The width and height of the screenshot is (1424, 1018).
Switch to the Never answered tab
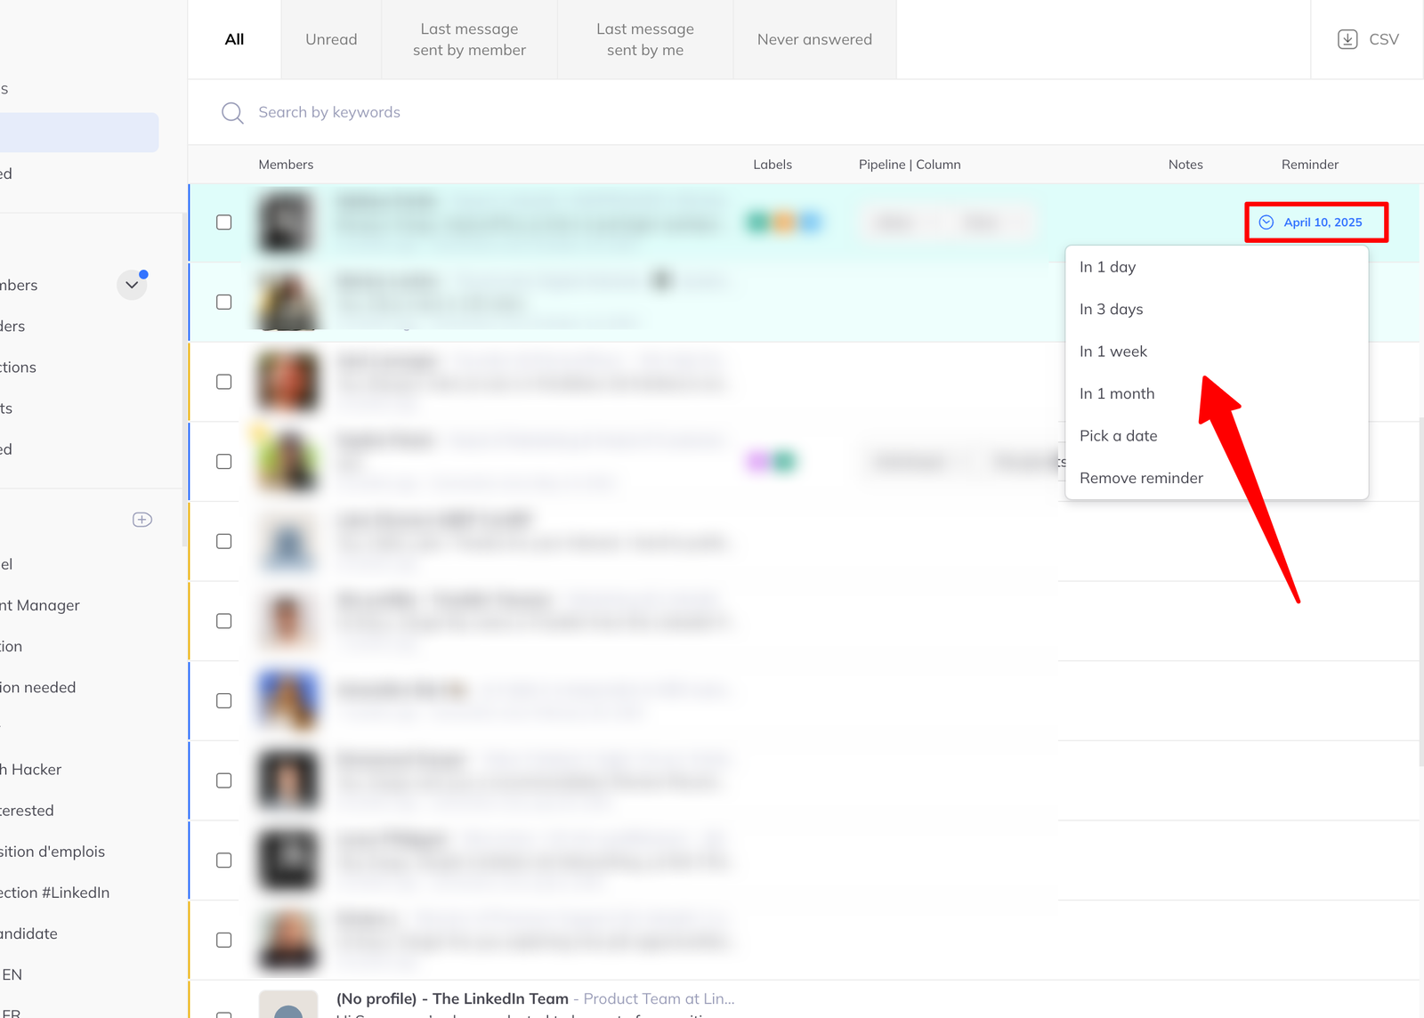click(x=814, y=39)
